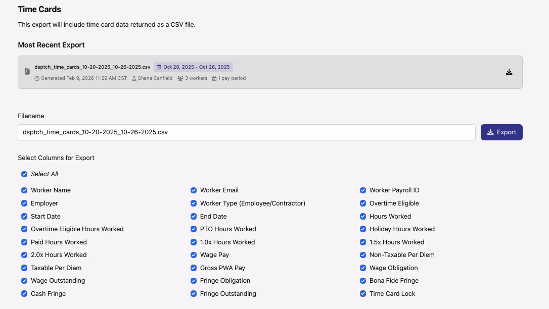Uncheck Start Date column
Screen dimensions: 549x309
click(x=24, y=217)
